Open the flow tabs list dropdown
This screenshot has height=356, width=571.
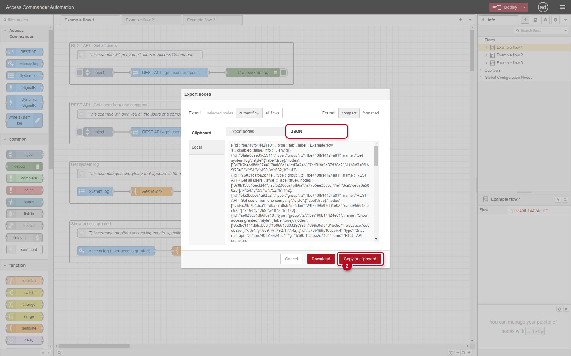tap(470, 20)
